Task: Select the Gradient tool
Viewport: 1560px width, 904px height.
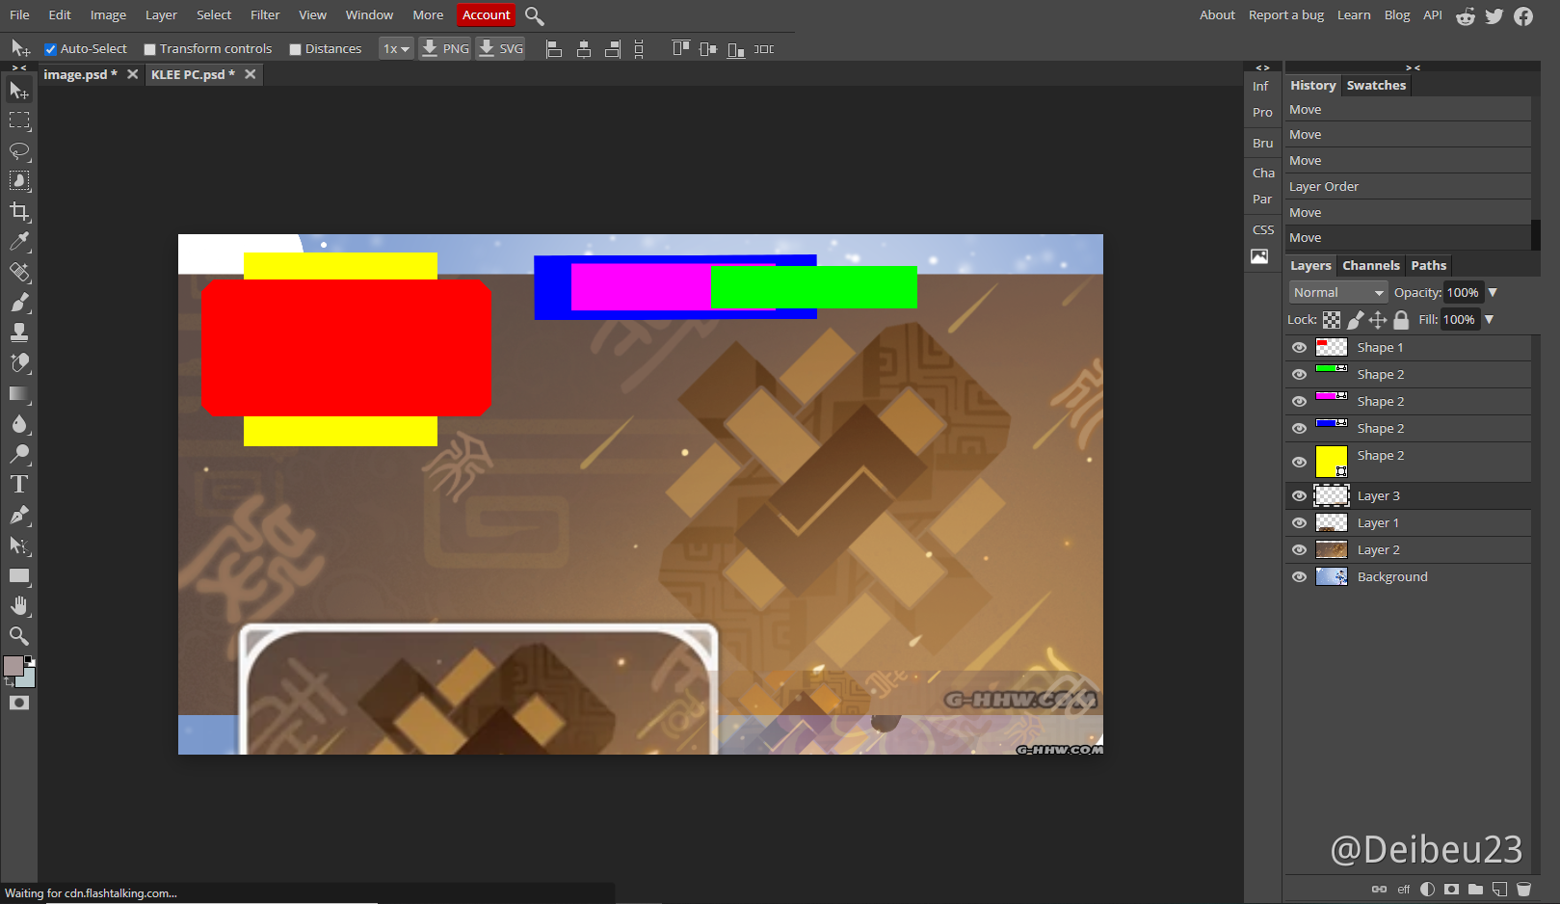Action: click(x=19, y=393)
